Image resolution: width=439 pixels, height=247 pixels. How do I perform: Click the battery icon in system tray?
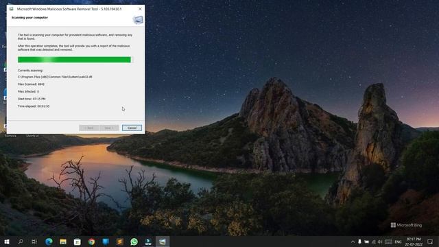coord(366,242)
